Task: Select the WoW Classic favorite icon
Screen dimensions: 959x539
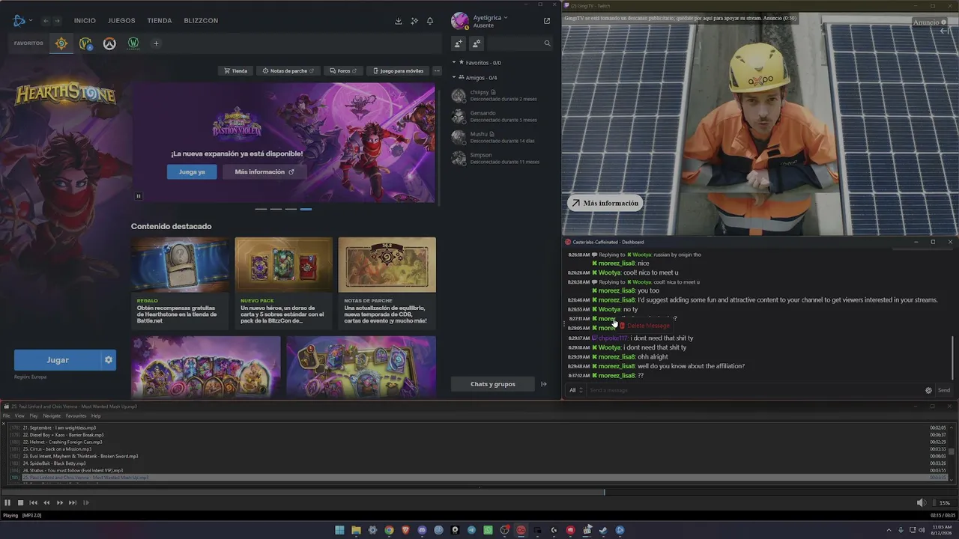Action: (133, 43)
